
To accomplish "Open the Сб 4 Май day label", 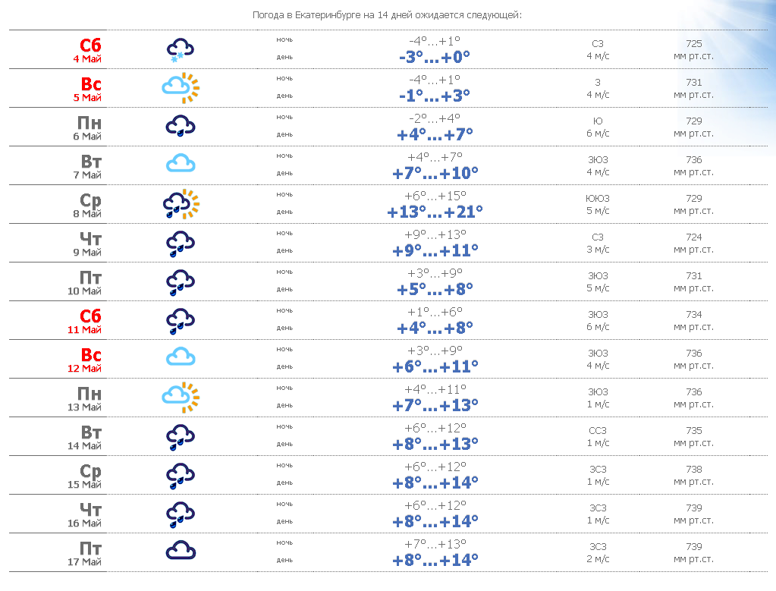I will pyautogui.click(x=87, y=50).
